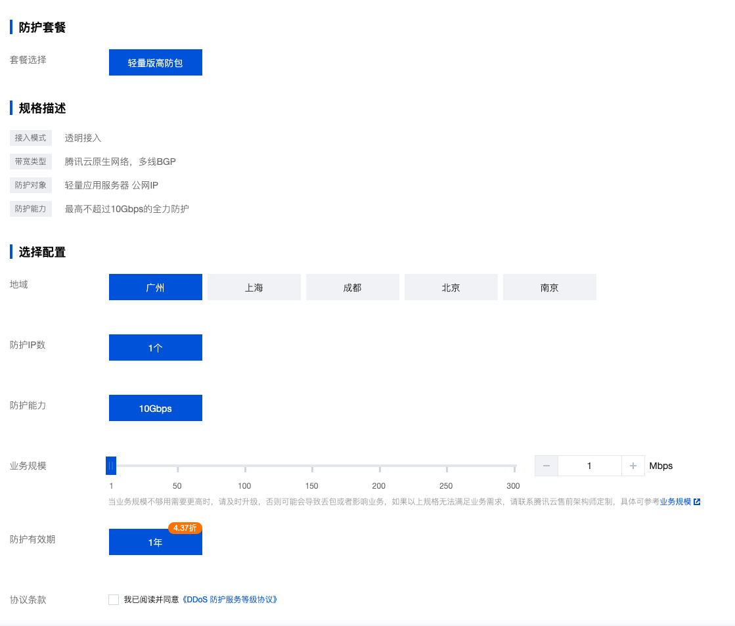Click the 腾讯云原生网络，多线BGP text

tap(120, 162)
